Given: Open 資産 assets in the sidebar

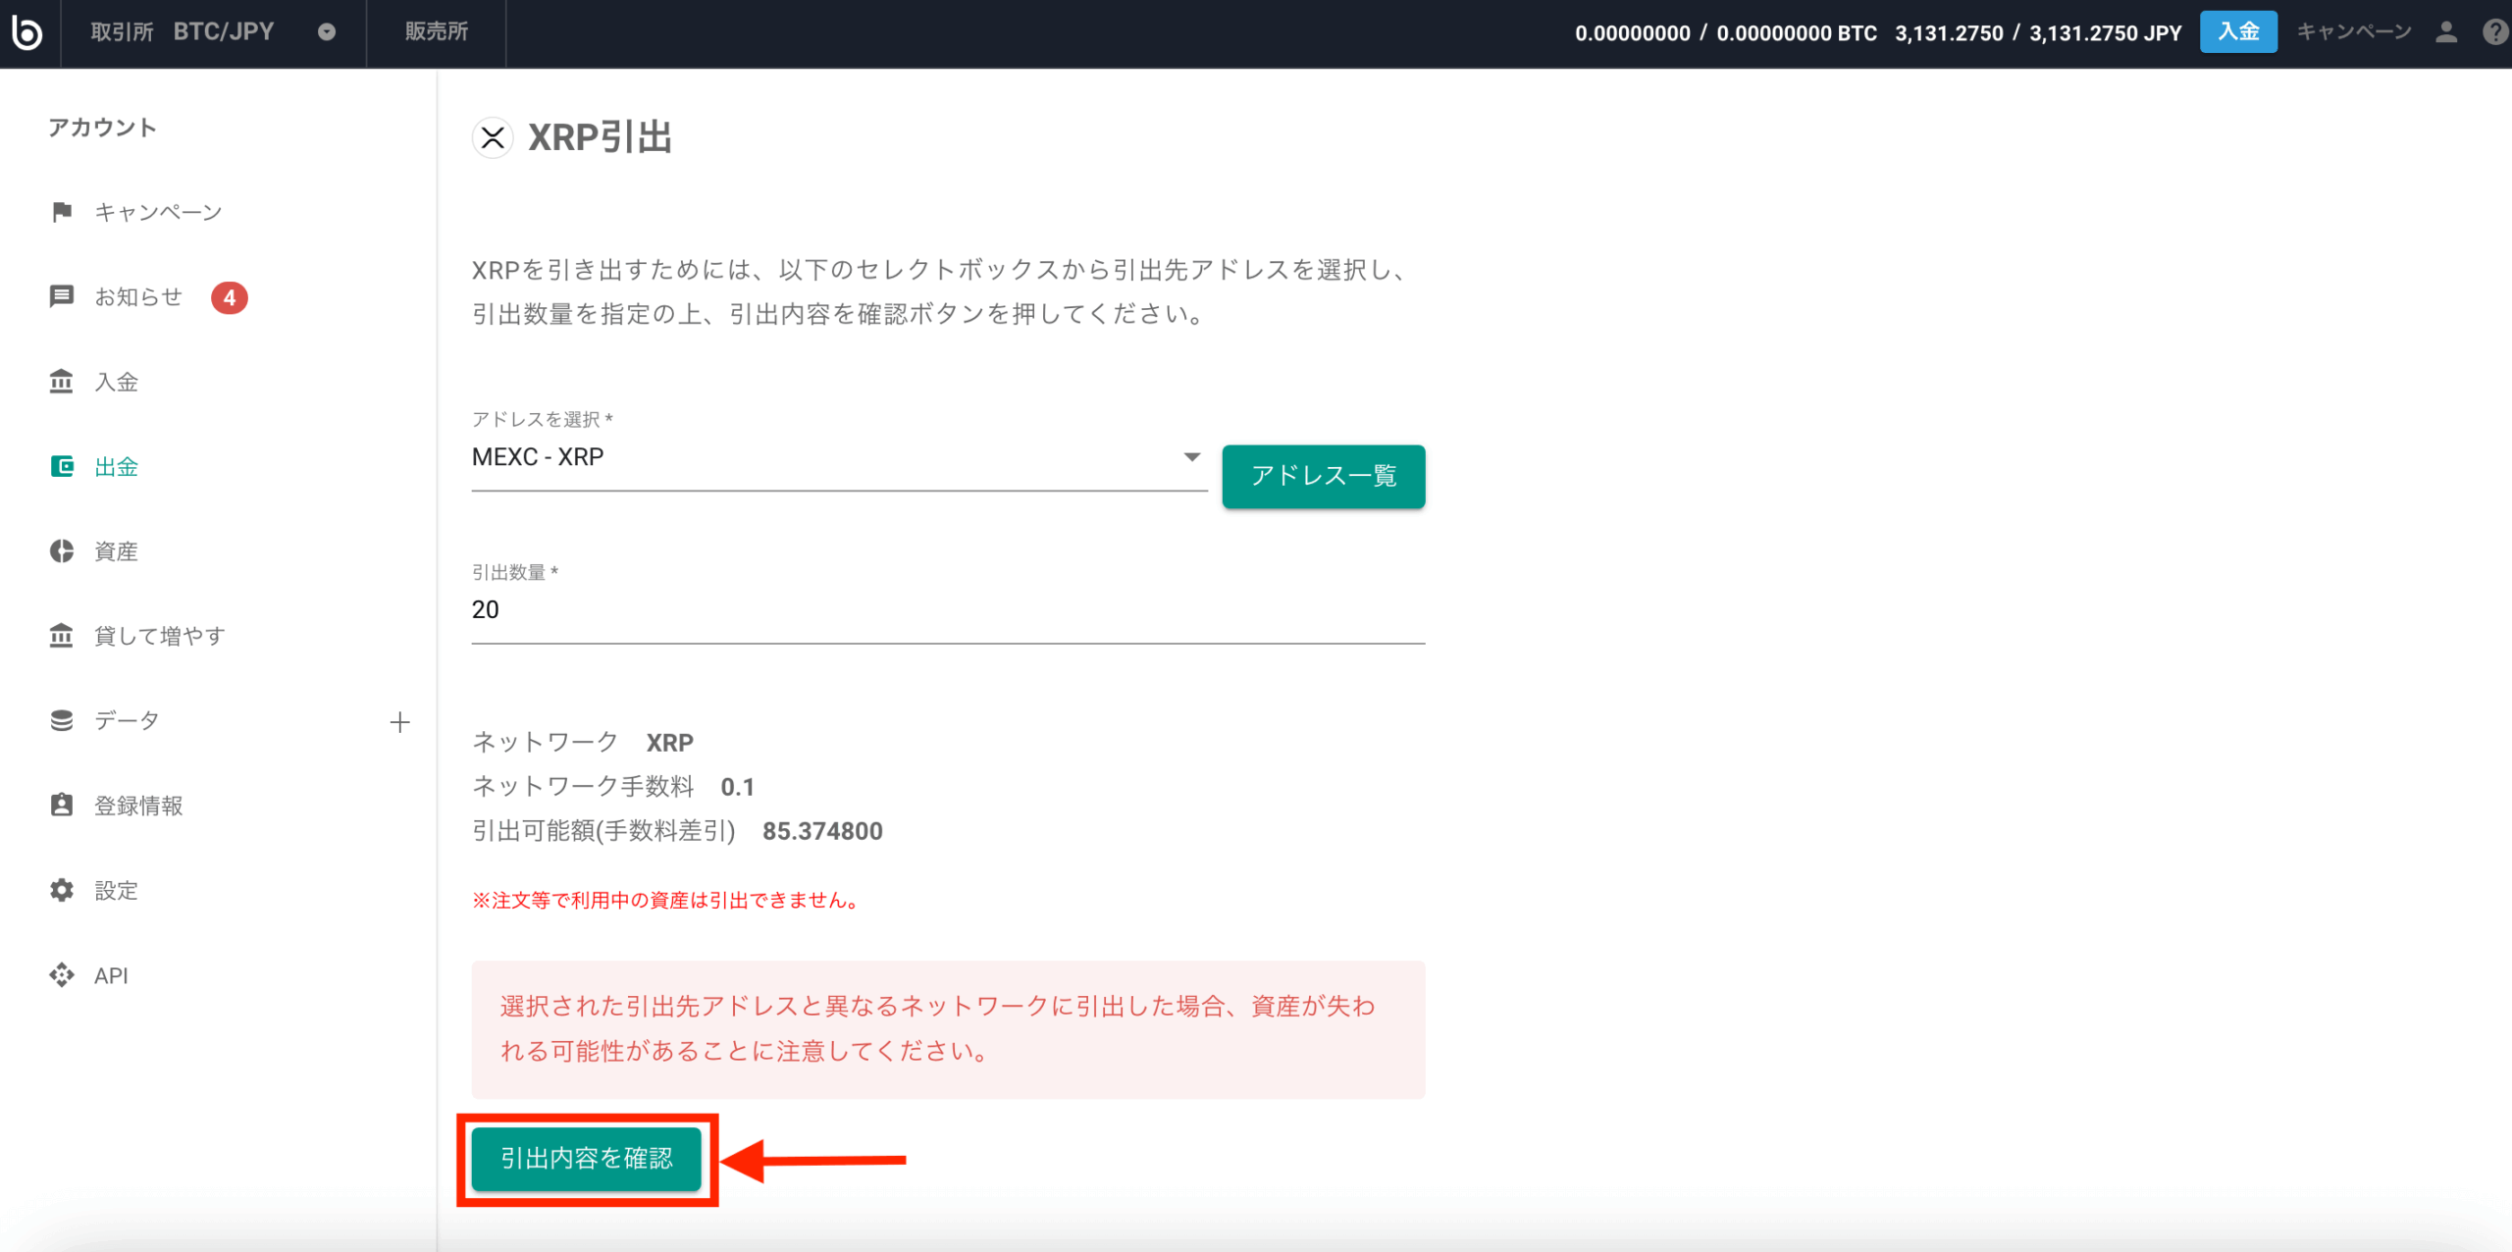Looking at the screenshot, I should pos(116,551).
